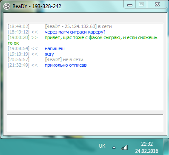This screenshot has height=155, width=169.
Task: Show hidden tray icons arrow
Action: [114, 147]
